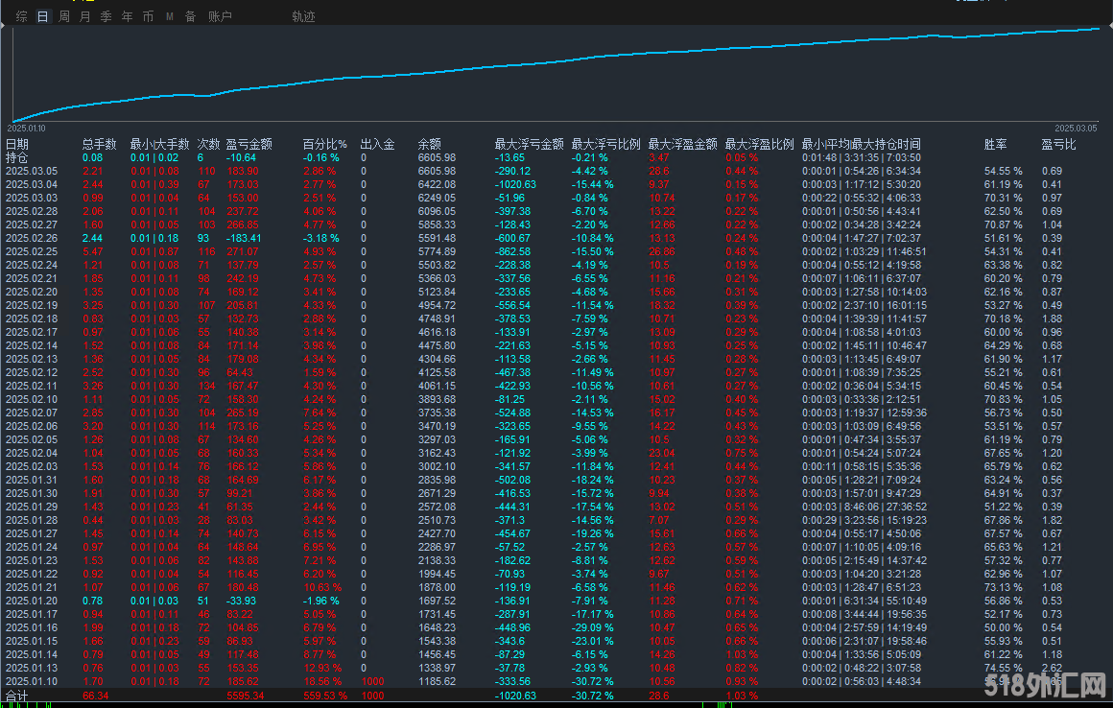Click the 盈亏比 column header
The height and width of the screenshot is (708, 1113).
[1058, 144]
